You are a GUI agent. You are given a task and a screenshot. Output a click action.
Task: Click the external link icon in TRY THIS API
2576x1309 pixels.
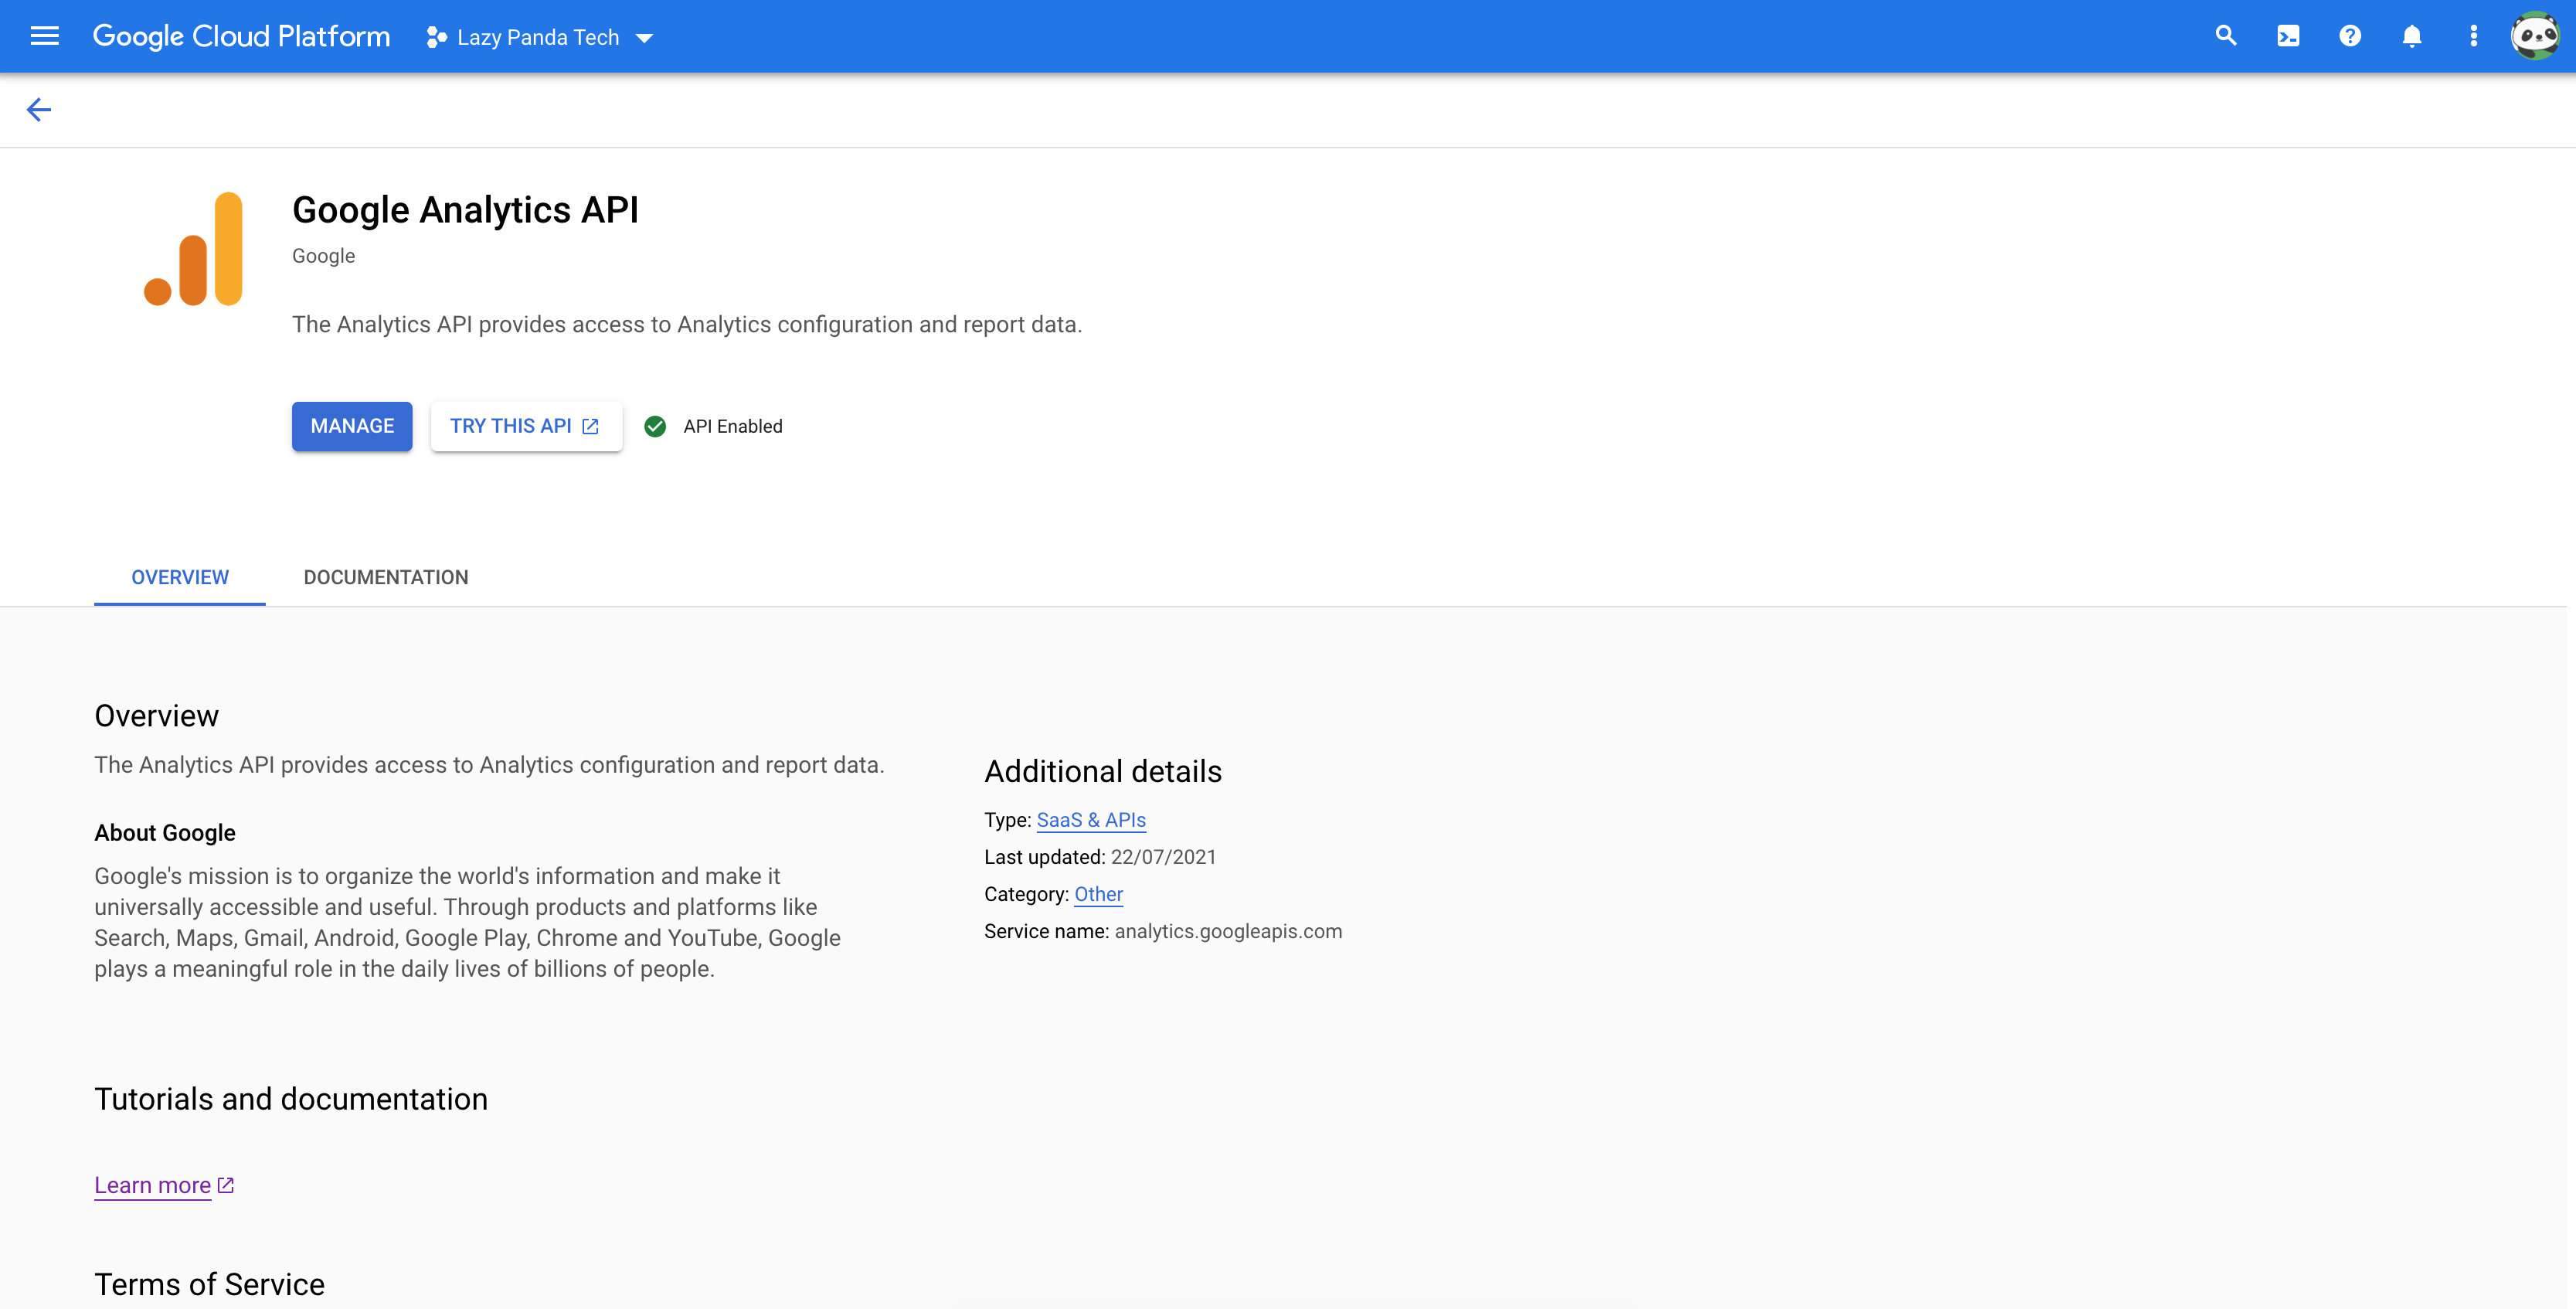tap(591, 426)
